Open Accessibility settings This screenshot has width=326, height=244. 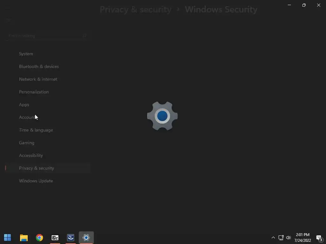click(31, 155)
